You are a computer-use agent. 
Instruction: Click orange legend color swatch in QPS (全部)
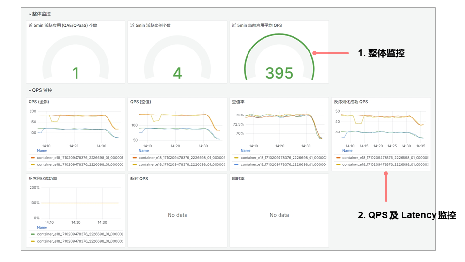tap(32, 158)
